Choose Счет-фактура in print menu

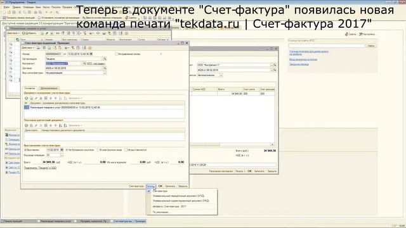coord(181,191)
